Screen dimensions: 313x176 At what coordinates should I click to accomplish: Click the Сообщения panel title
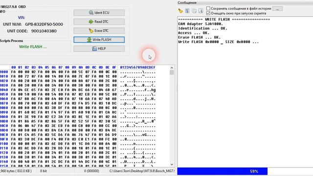click(x=187, y=2)
